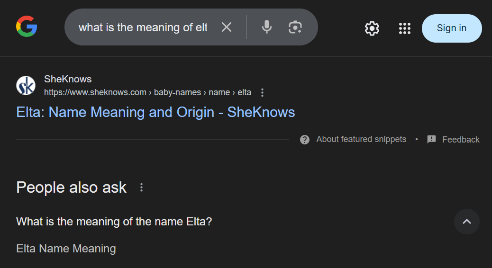
Task: Click the SheKnows site name
Action: tap(68, 79)
